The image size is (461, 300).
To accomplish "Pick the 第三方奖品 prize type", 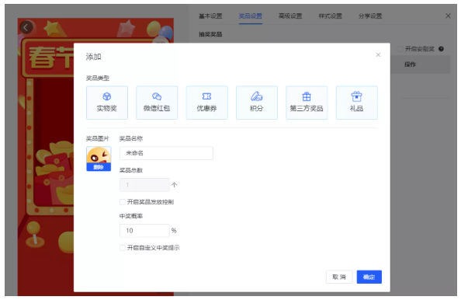I will pos(307,103).
